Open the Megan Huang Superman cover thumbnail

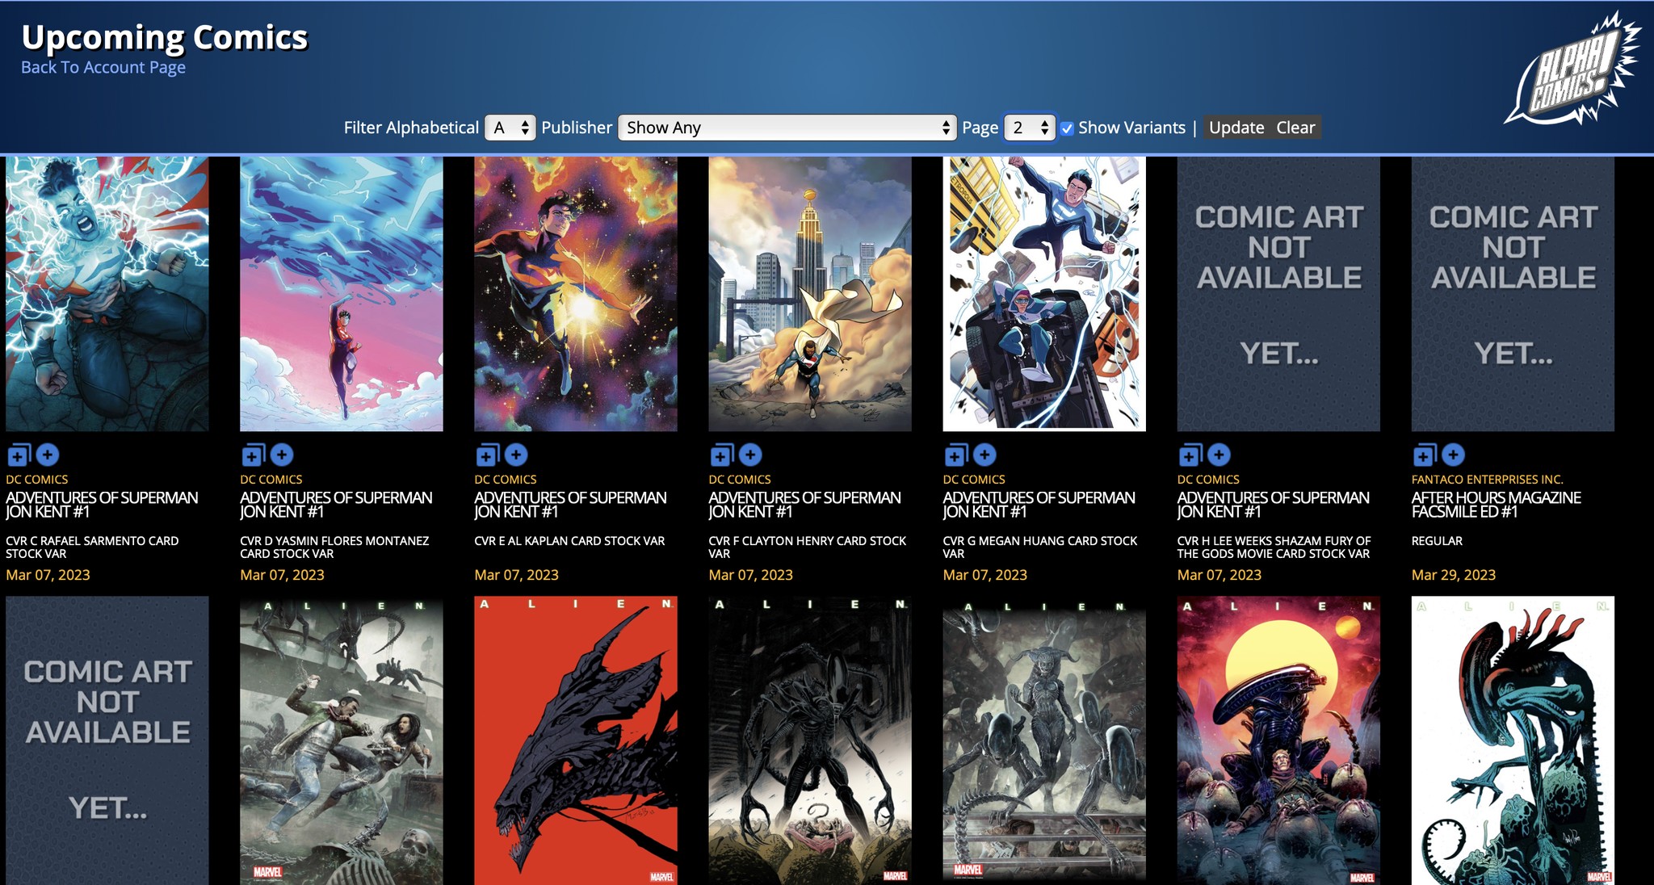click(x=1043, y=294)
